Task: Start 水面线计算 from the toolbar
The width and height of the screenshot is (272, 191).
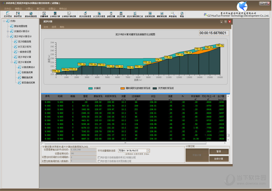Action: pos(55,14)
